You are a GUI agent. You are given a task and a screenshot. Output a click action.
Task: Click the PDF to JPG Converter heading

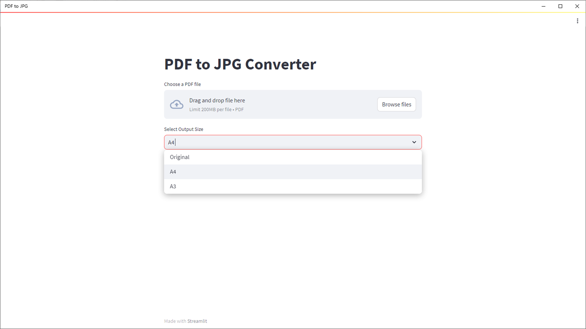pyautogui.click(x=240, y=64)
